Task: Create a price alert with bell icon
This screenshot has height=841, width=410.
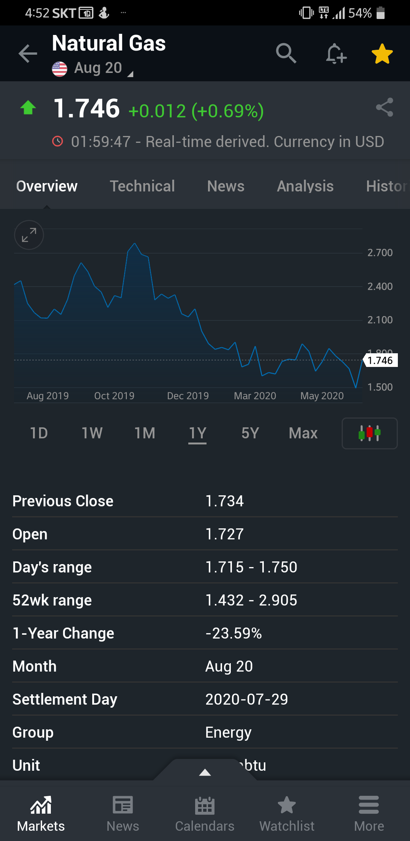Action: pyautogui.click(x=336, y=53)
